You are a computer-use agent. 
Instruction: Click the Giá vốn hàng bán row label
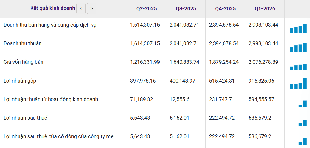(x=23, y=62)
